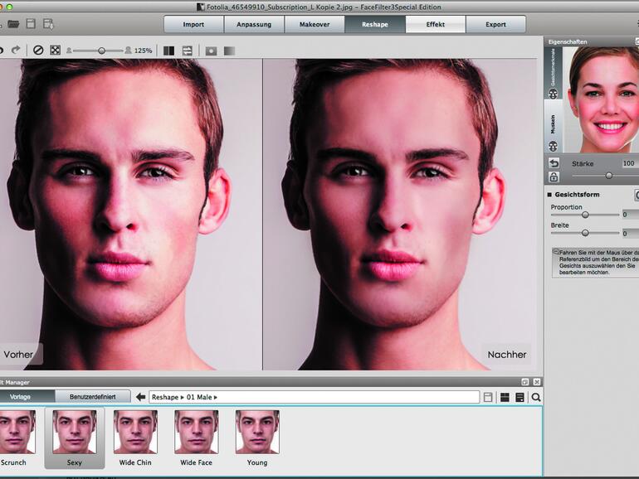Toggle the padlock icon under Stärke
Viewport: 639px width, 479px height.
(x=554, y=177)
